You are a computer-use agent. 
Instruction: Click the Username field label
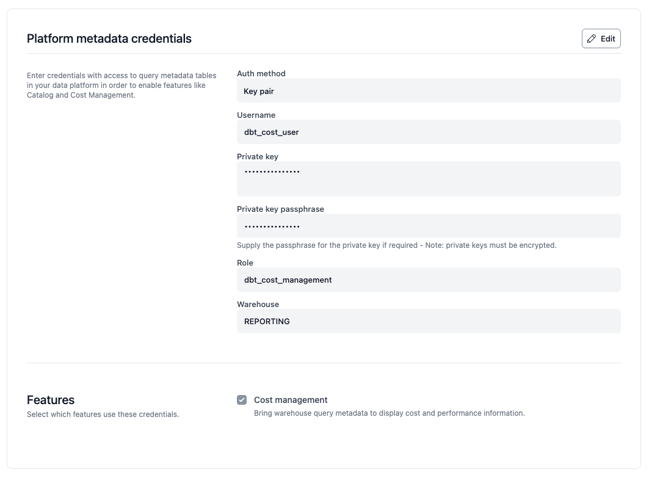pos(256,115)
